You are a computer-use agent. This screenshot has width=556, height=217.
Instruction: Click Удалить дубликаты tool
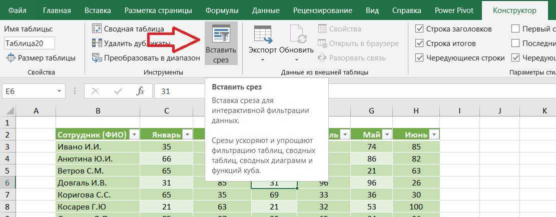(x=131, y=43)
